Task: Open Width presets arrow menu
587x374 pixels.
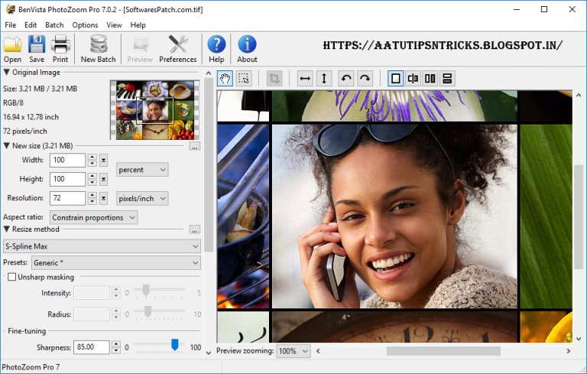Action: tap(103, 160)
